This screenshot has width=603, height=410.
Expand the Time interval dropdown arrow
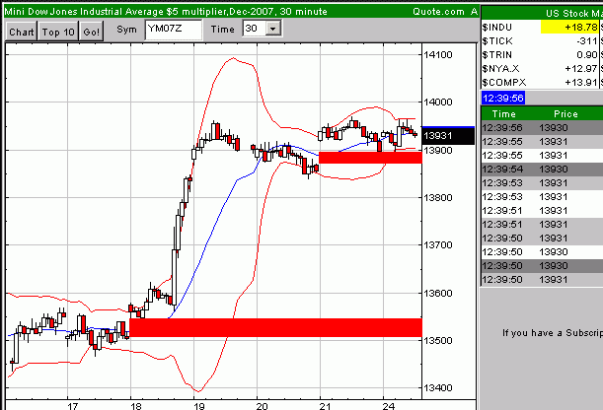(x=272, y=31)
